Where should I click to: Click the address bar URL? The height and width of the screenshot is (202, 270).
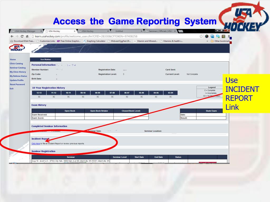(x=86, y=36)
